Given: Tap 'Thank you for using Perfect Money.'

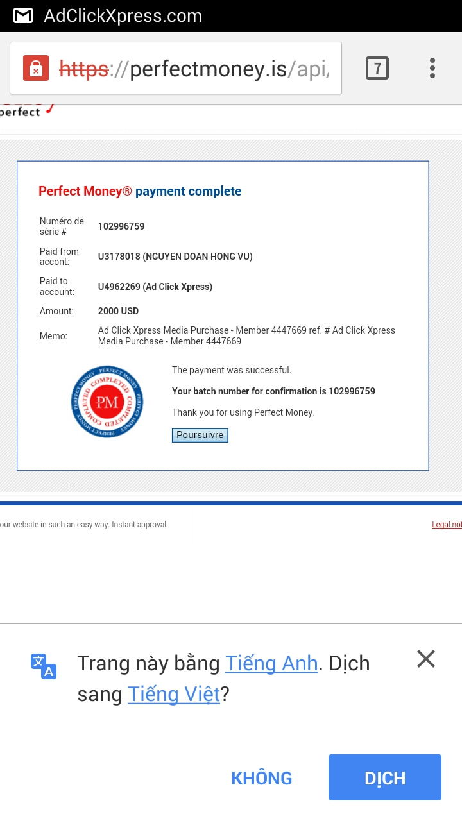Looking at the screenshot, I should [243, 412].
